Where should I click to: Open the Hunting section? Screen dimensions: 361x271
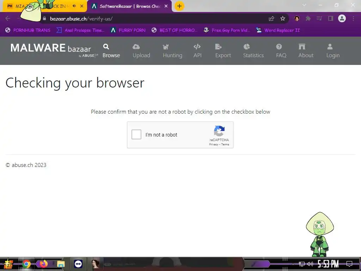click(172, 51)
